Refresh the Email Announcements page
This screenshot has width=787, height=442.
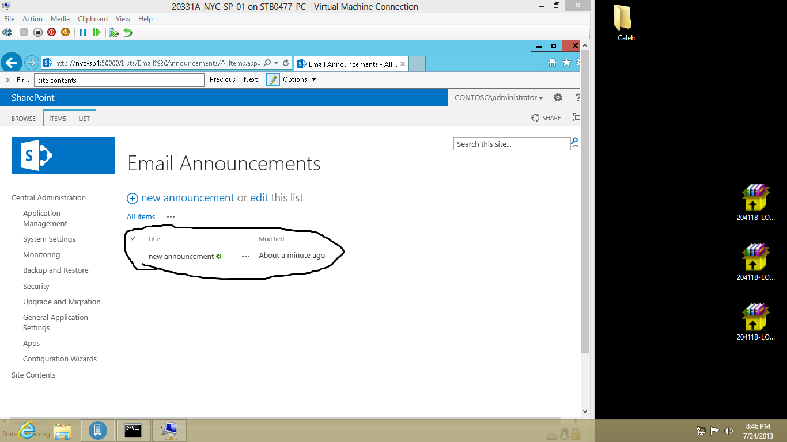[286, 63]
